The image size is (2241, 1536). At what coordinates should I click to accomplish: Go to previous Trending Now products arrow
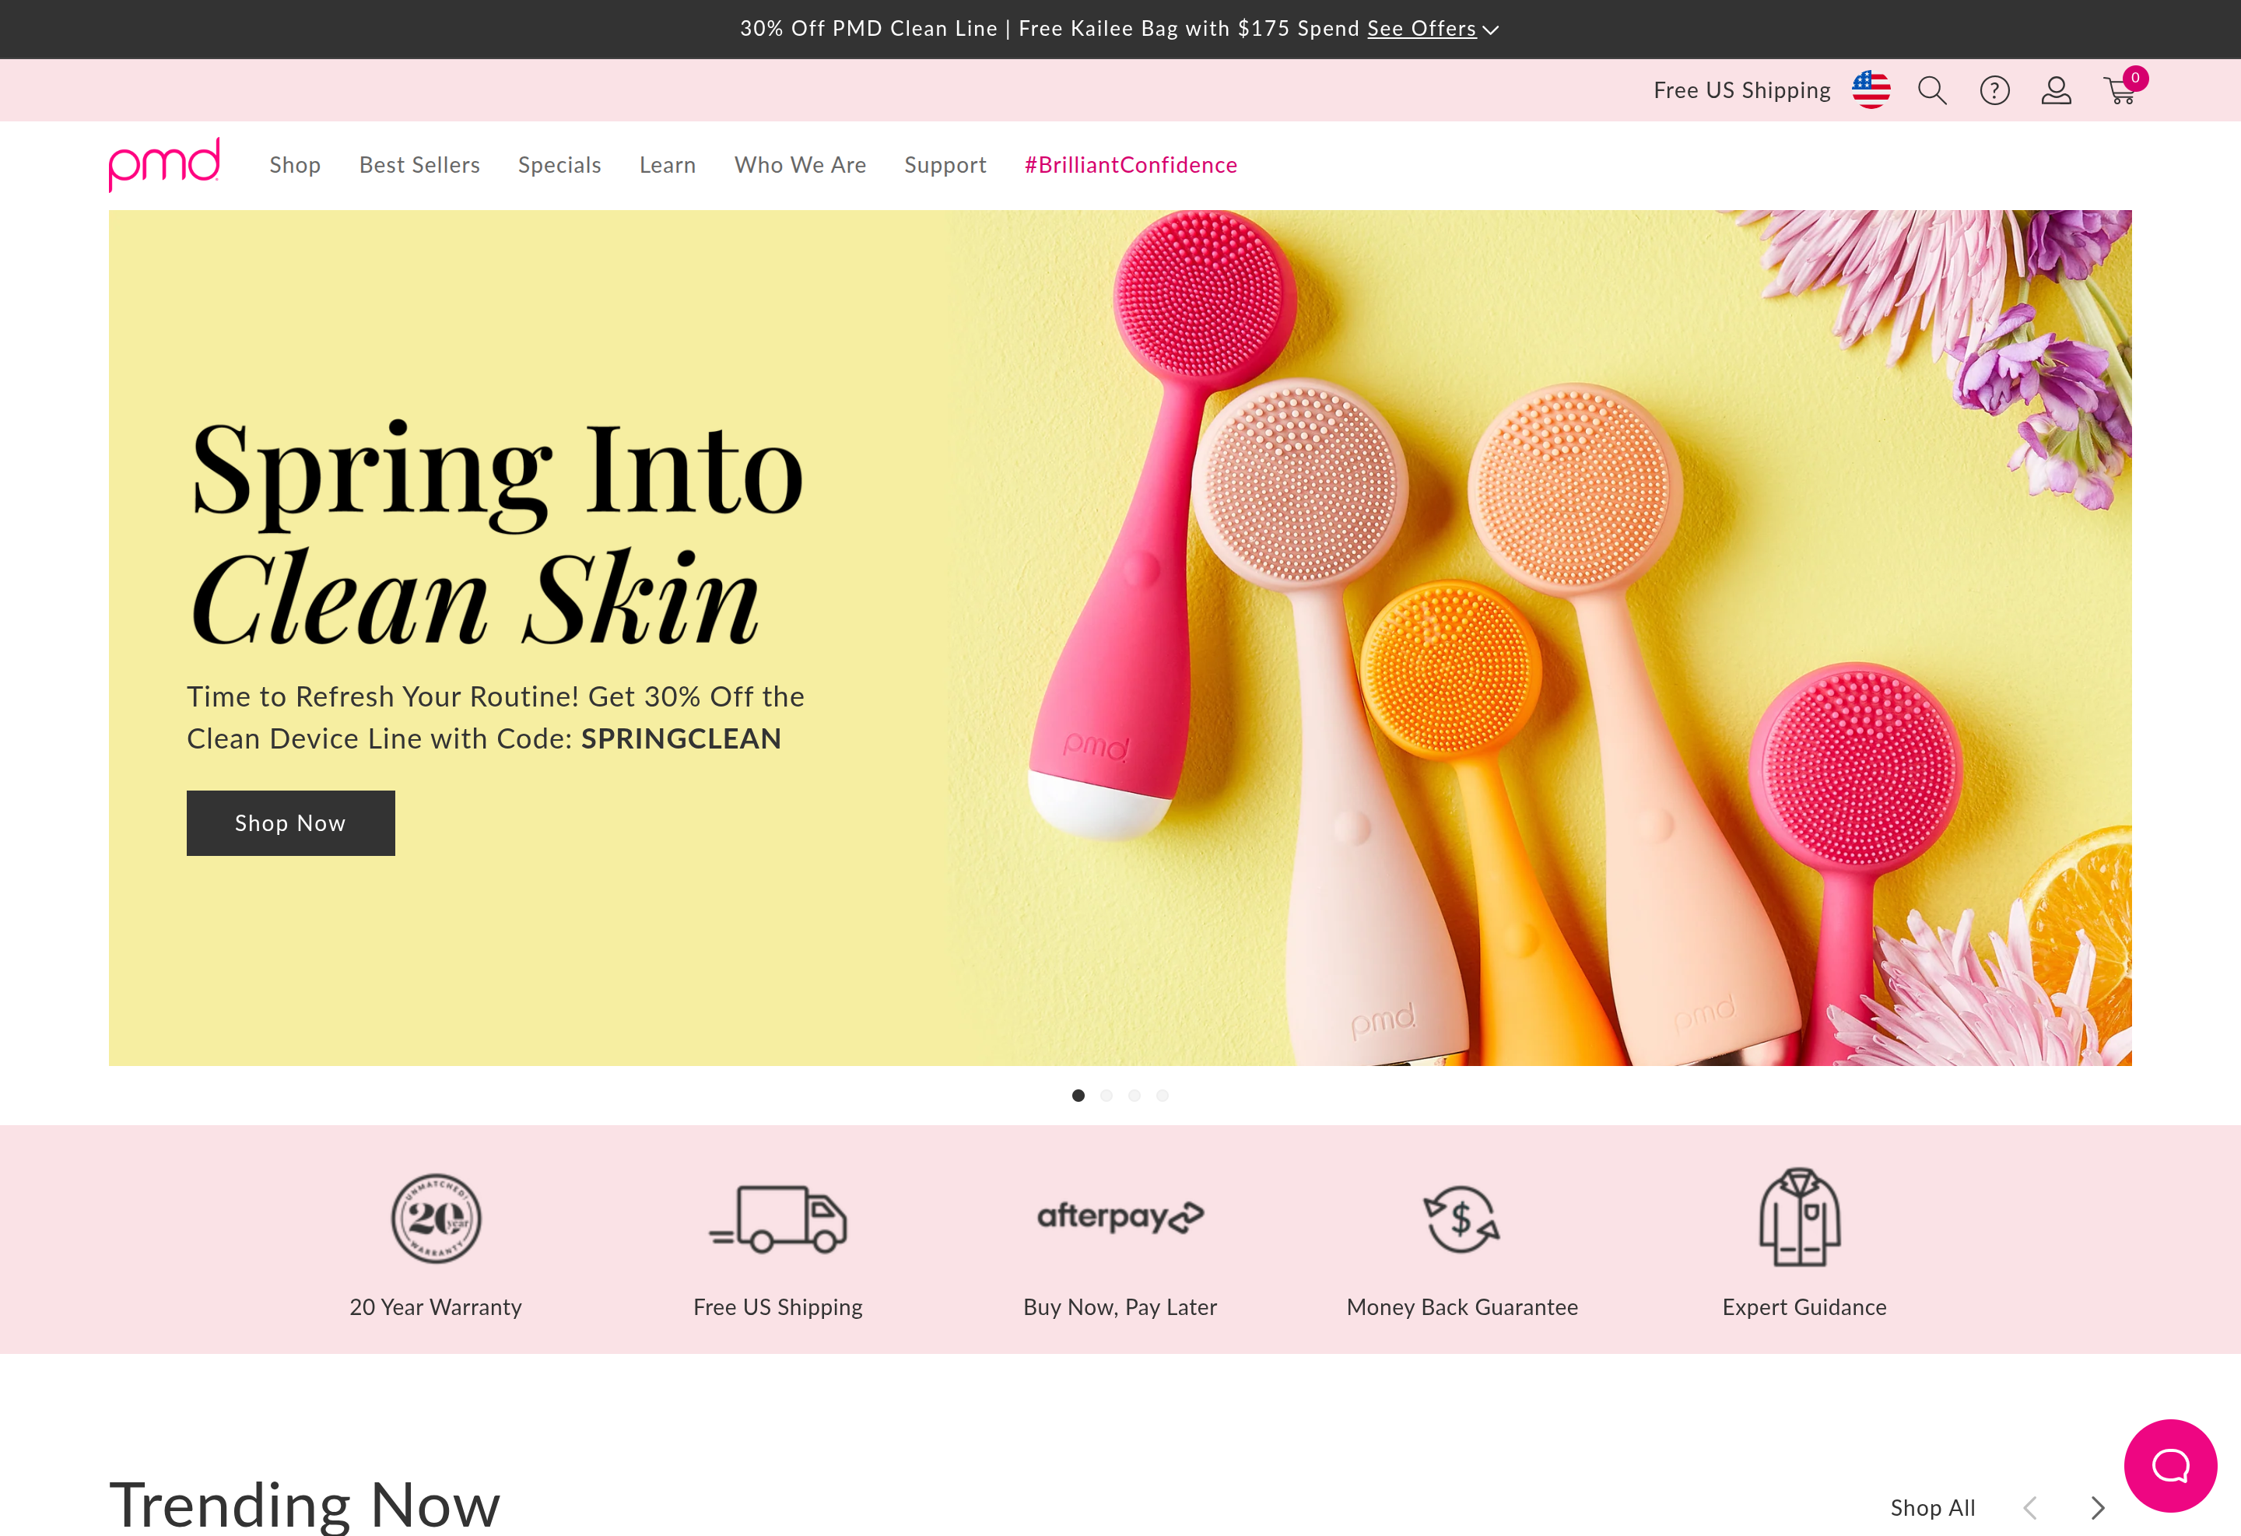(2030, 1508)
